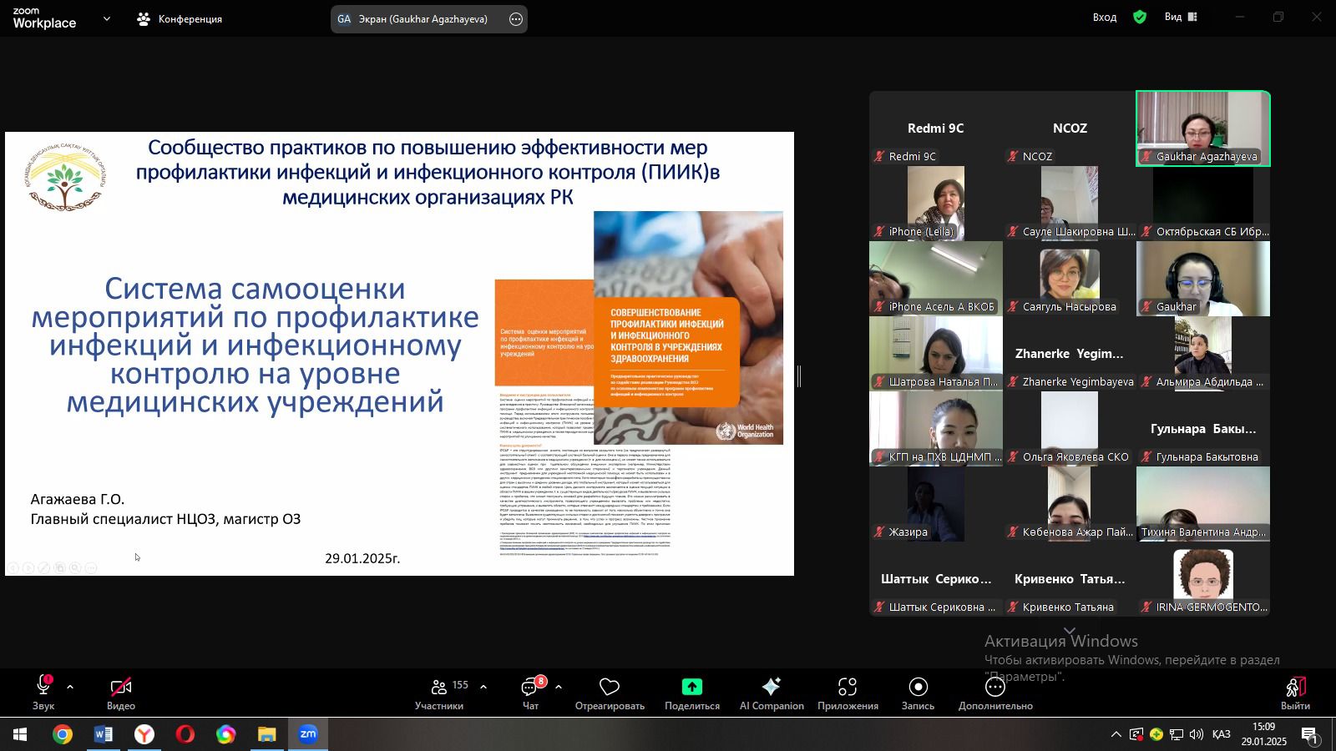Start recording with the Record button
This screenshot has height=751, width=1336.
(918, 693)
